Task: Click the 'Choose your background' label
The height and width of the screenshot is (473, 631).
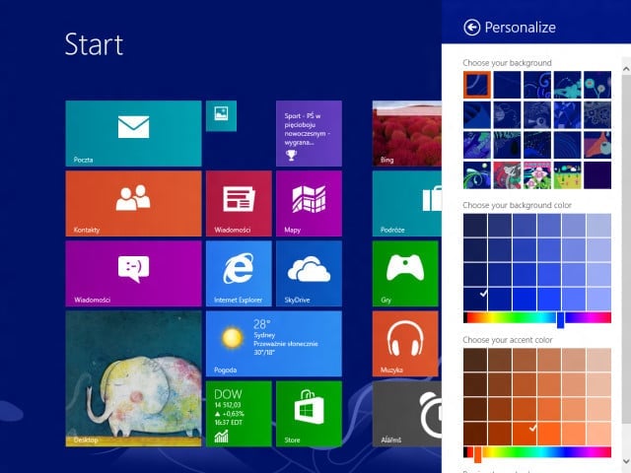Action: click(507, 63)
